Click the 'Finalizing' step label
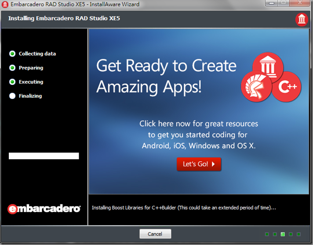This screenshot has height=245, width=313. point(30,96)
